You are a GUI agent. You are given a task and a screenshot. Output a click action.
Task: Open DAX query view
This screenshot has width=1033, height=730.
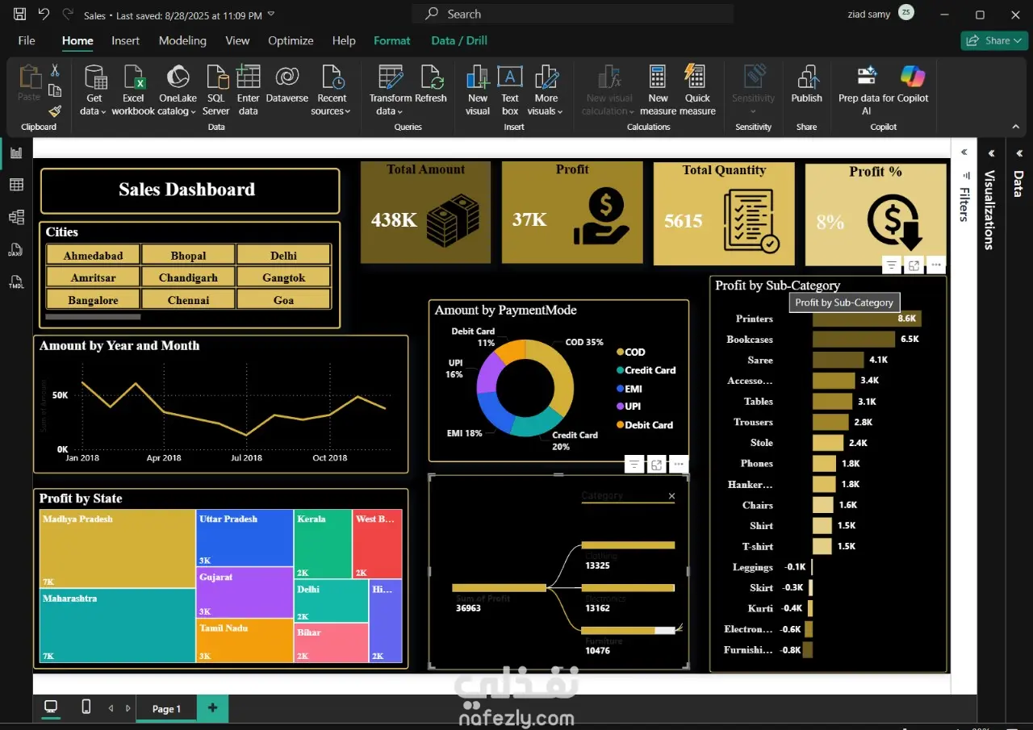point(16,250)
